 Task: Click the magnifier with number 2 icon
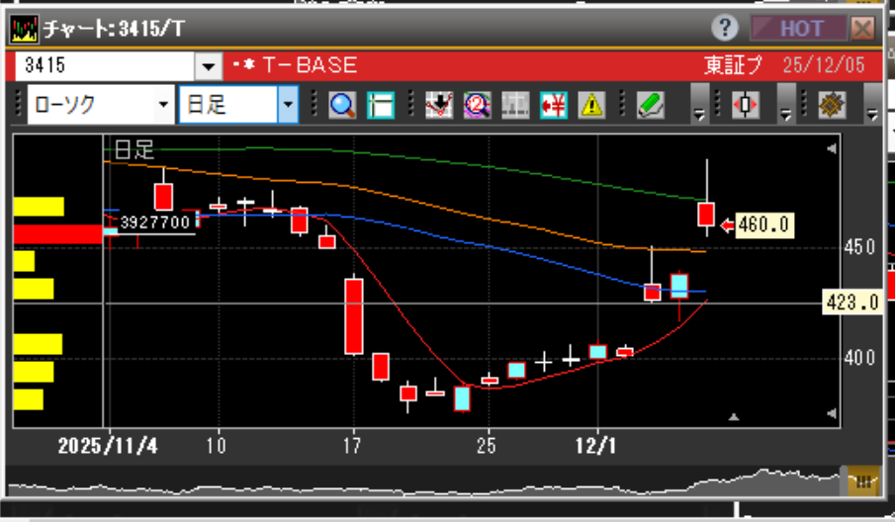tap(477, 105)
